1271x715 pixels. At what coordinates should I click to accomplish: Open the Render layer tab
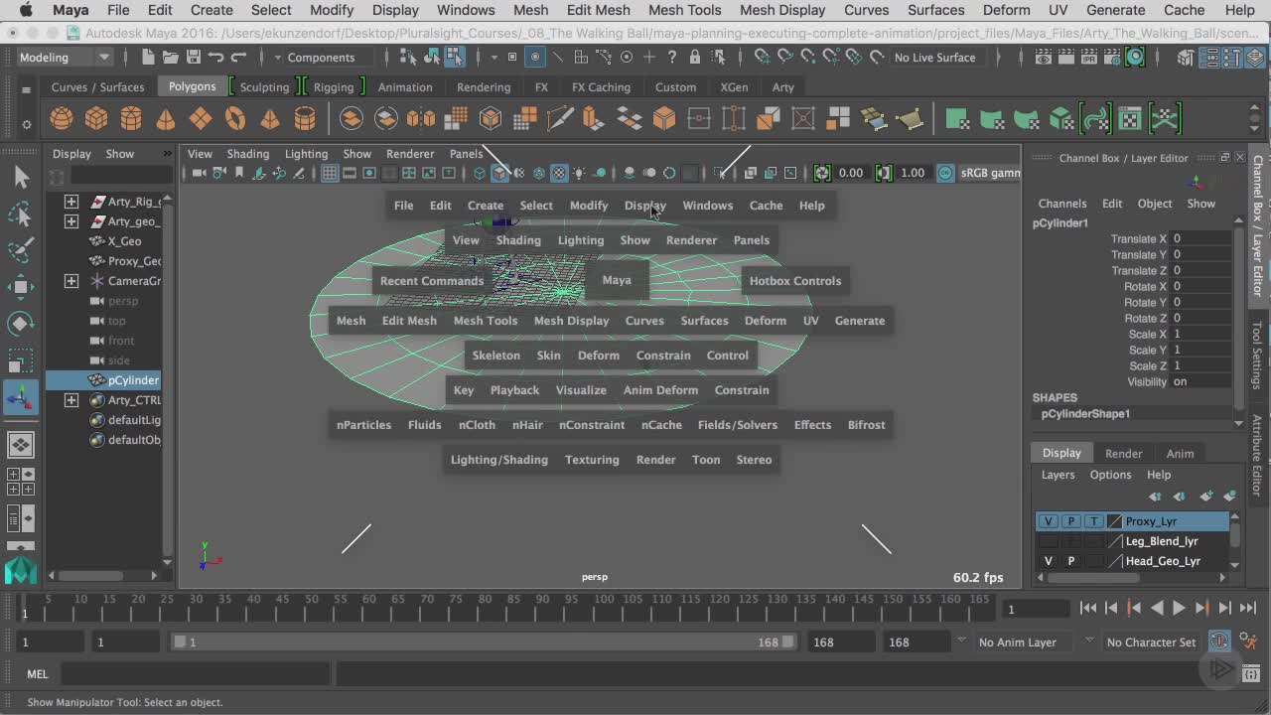[x=1123, y=454]
